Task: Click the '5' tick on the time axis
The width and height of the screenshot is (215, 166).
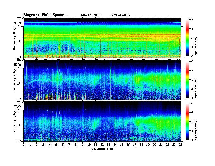Action: pos(56,145)
